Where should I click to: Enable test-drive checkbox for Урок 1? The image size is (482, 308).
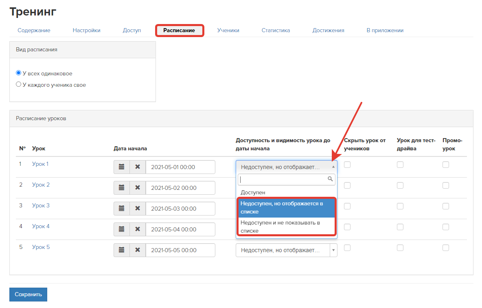click(400, 165)
